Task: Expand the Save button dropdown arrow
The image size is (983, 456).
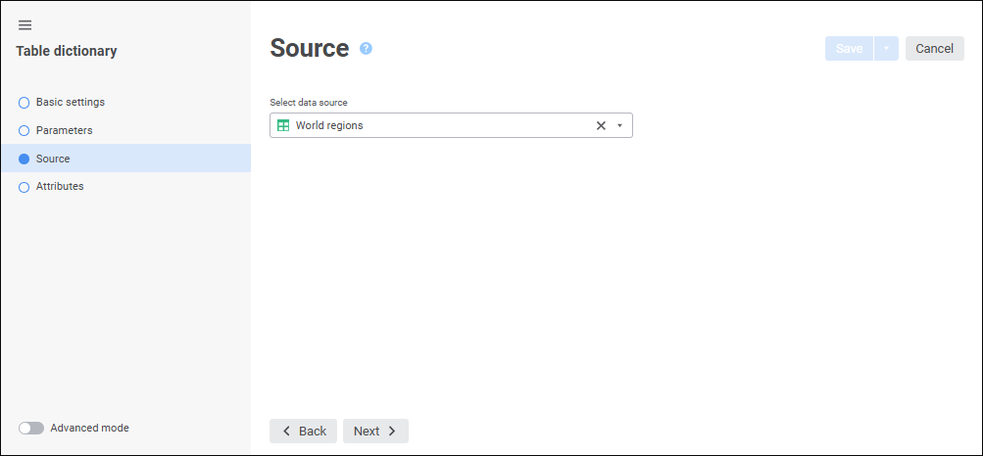Action: coord(886,49)
